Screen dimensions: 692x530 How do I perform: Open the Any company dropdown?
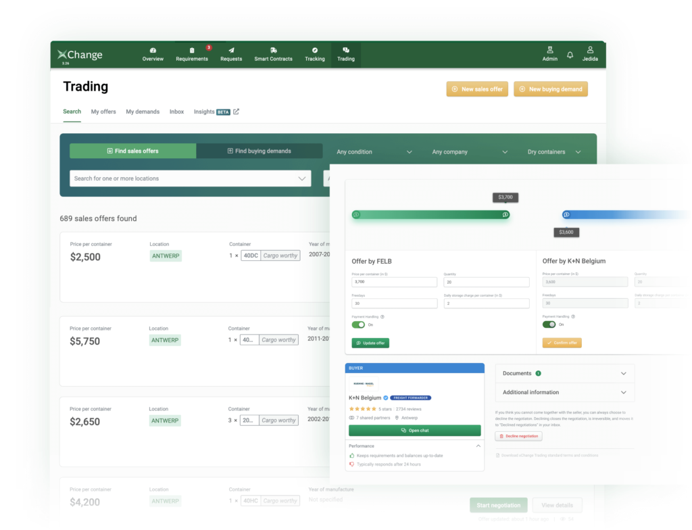pyautogui.click(x=469, y=152)
